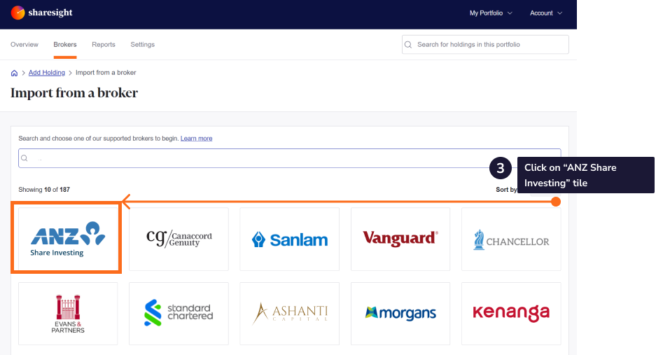Select the ANZ Share Investing tile
670x355 pixels.
point(68,239)
